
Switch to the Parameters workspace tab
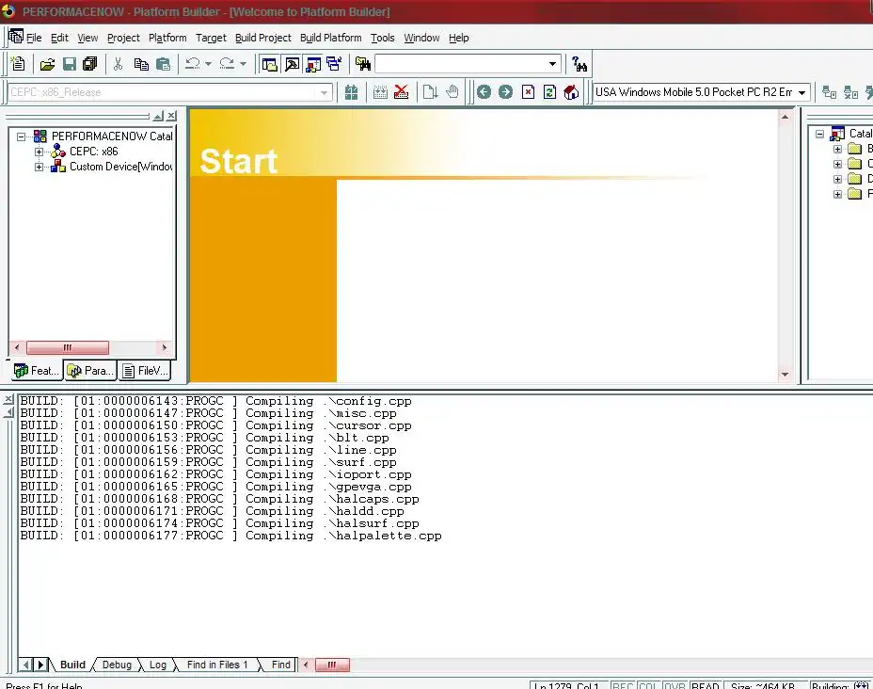coord(90,371)
